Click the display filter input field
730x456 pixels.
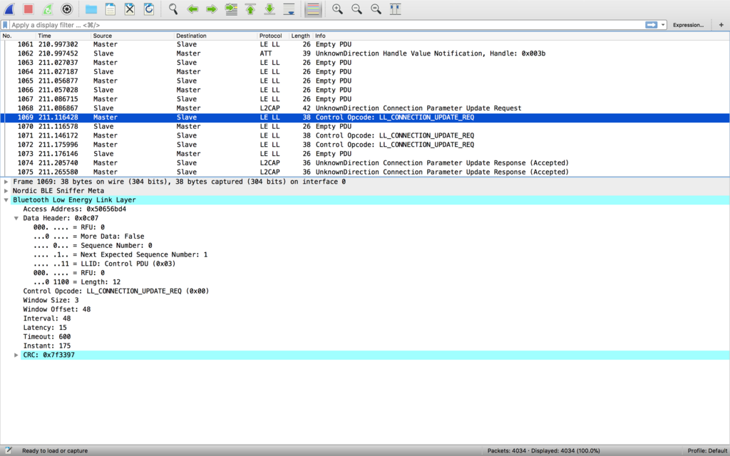point(326,25)
